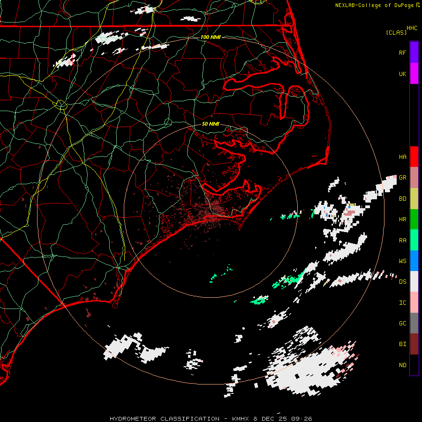
Task: Click the "ND" legend label
Action: point(402,365)
